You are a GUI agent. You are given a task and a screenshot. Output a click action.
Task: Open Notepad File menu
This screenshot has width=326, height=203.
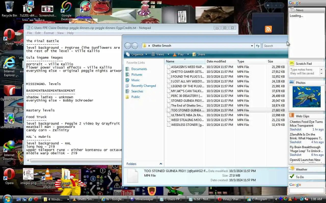pyautogui.click(x=30, y=33)
